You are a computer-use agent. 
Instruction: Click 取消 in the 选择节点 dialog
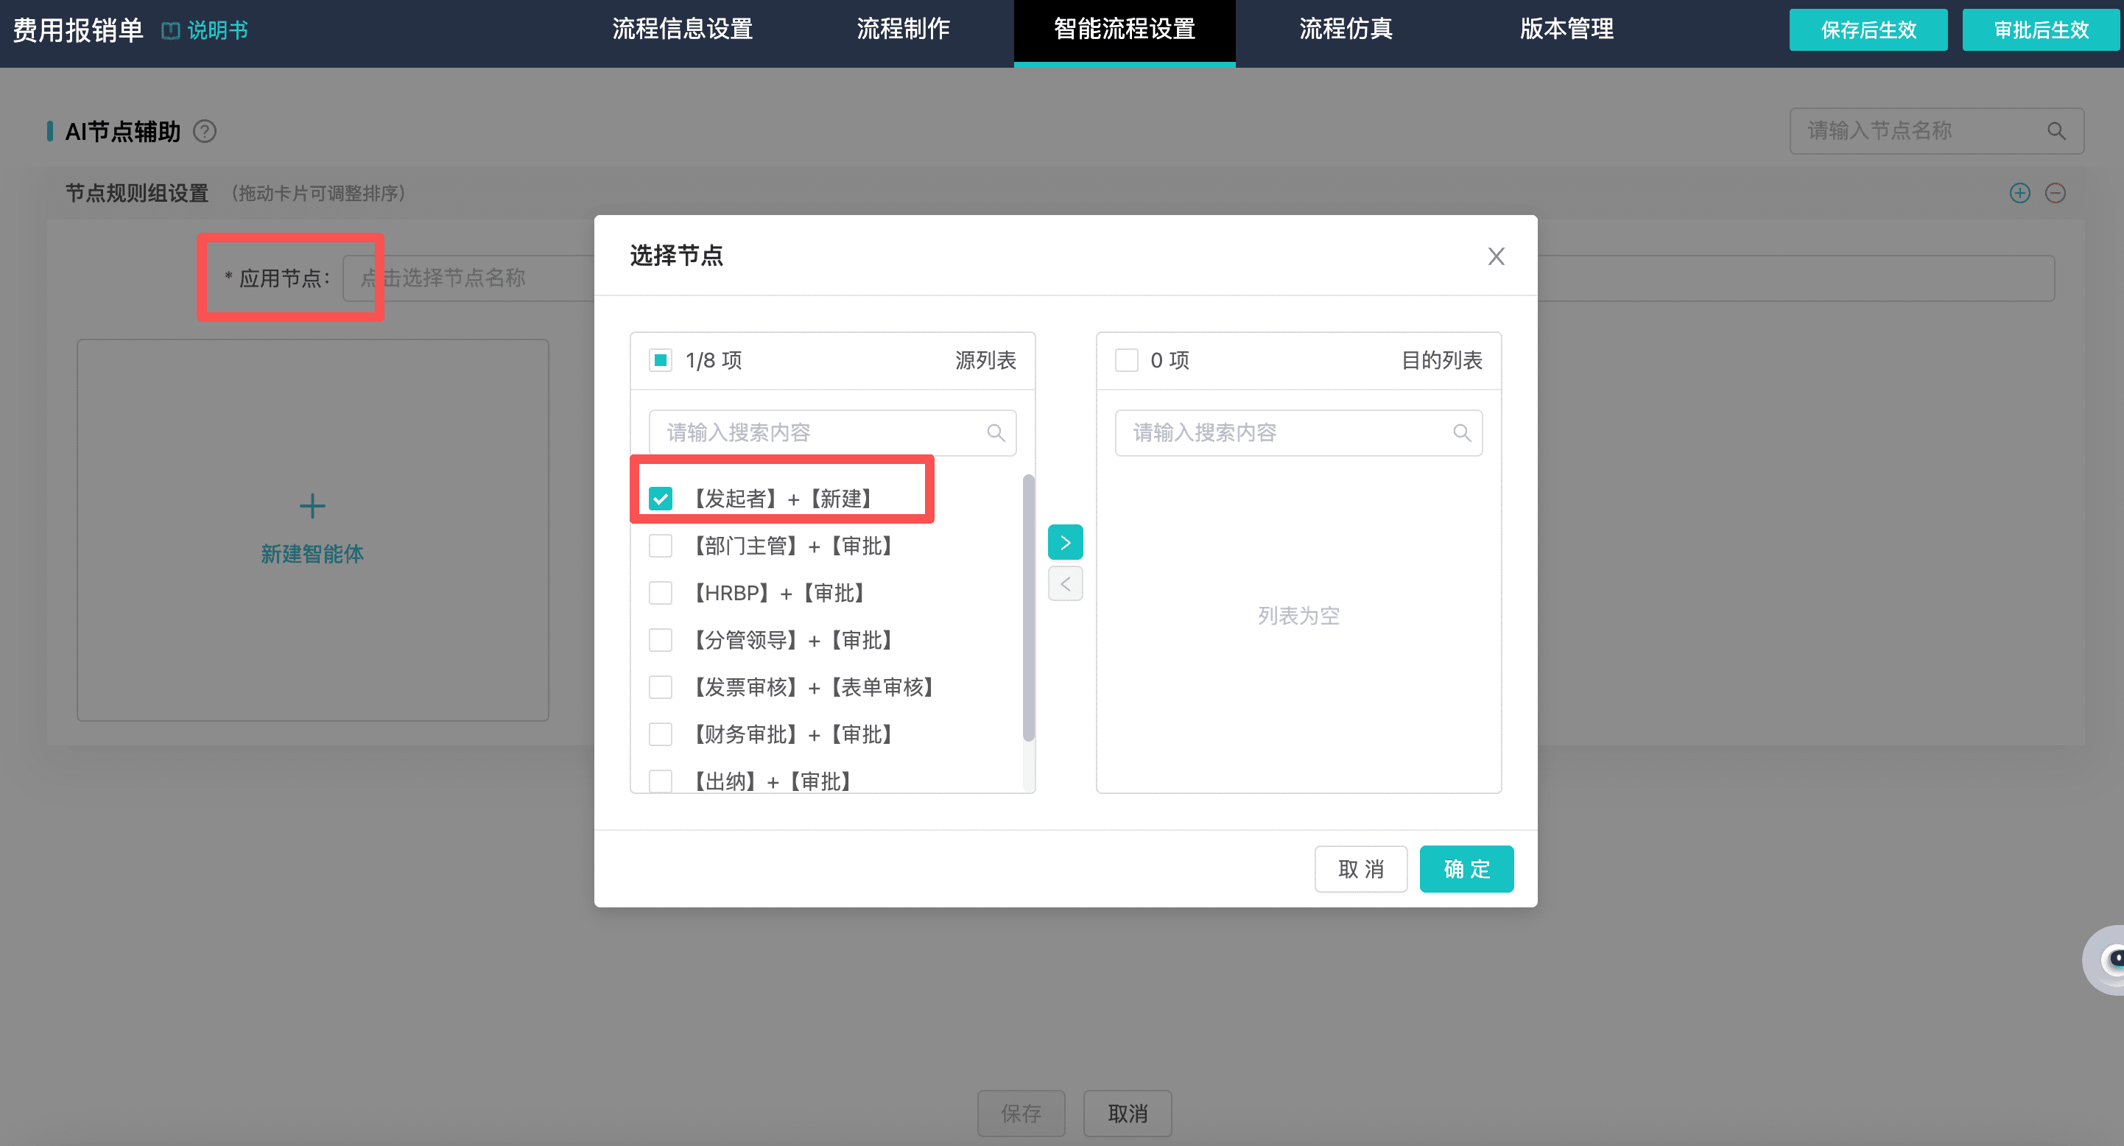(1360, 869)
